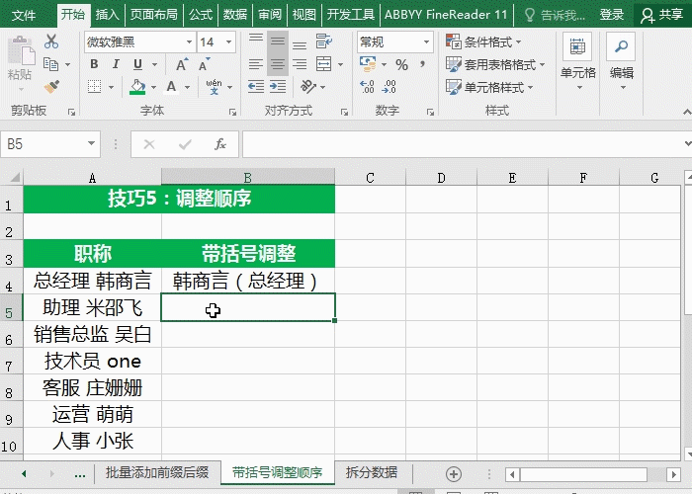Toggle Italic formatting

[115, 64]
